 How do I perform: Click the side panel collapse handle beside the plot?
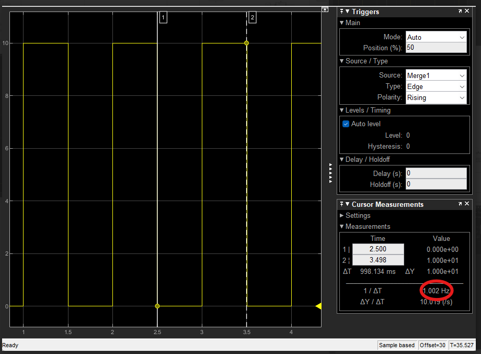coord(330,173)
